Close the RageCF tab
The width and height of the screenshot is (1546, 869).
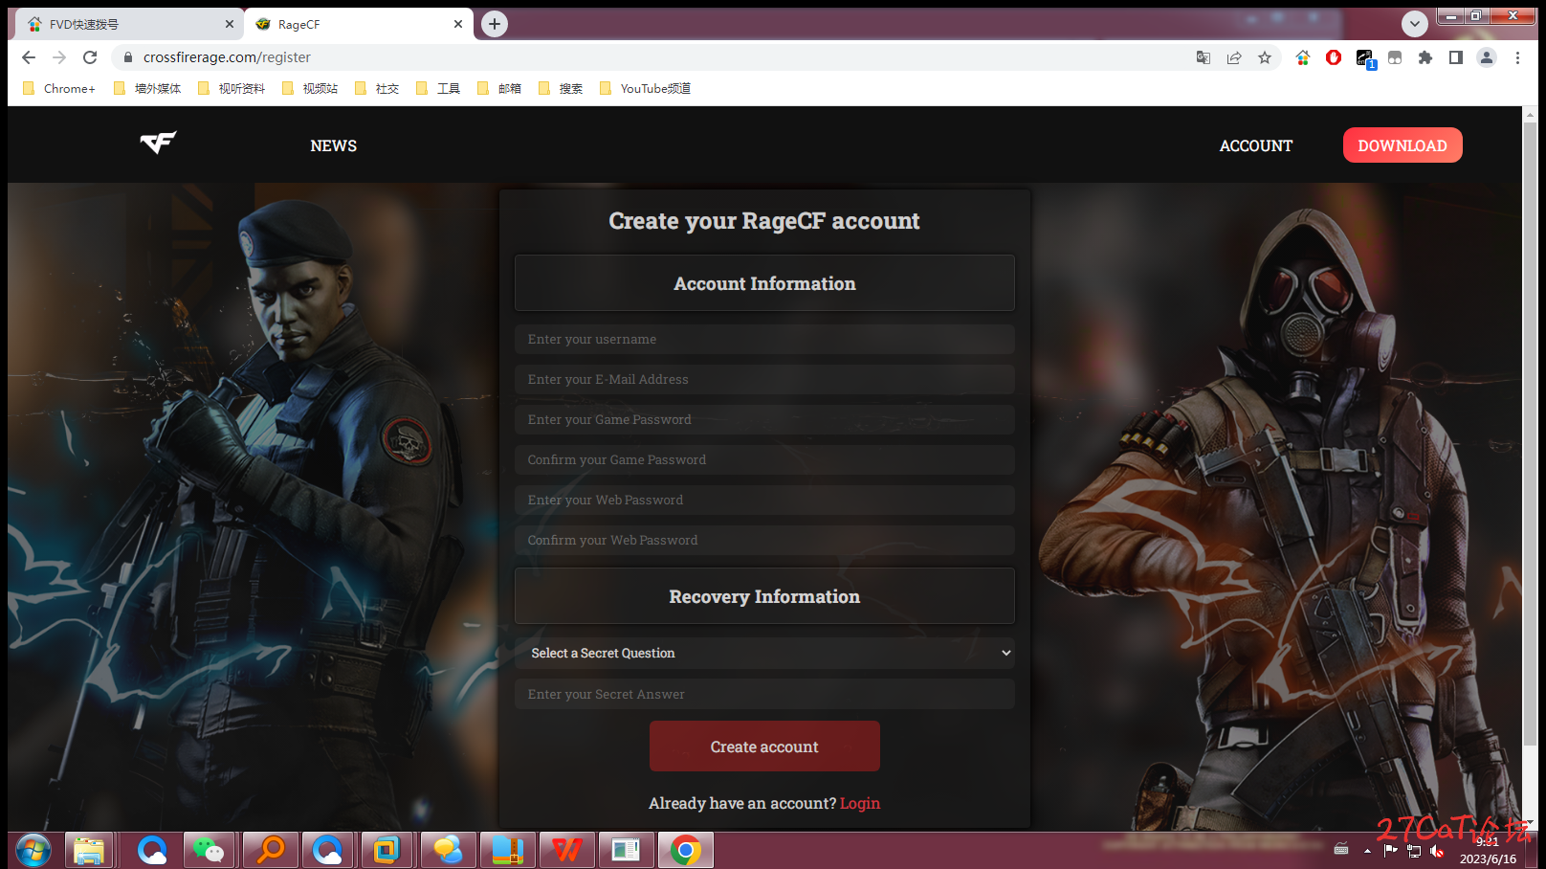[458, 24]
